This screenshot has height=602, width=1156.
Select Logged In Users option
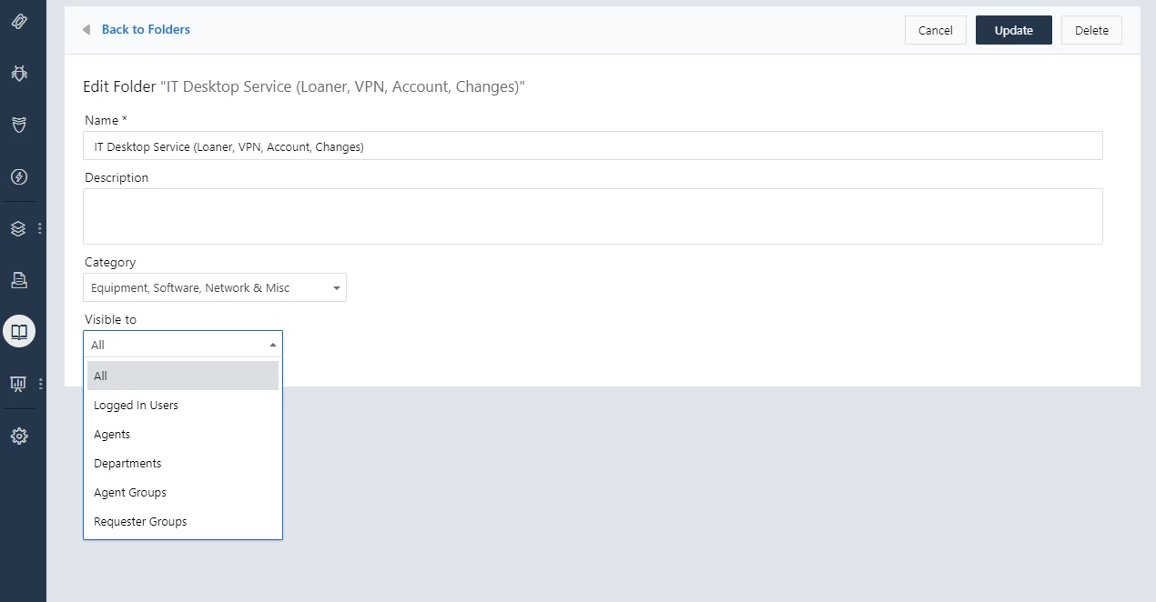183,405
